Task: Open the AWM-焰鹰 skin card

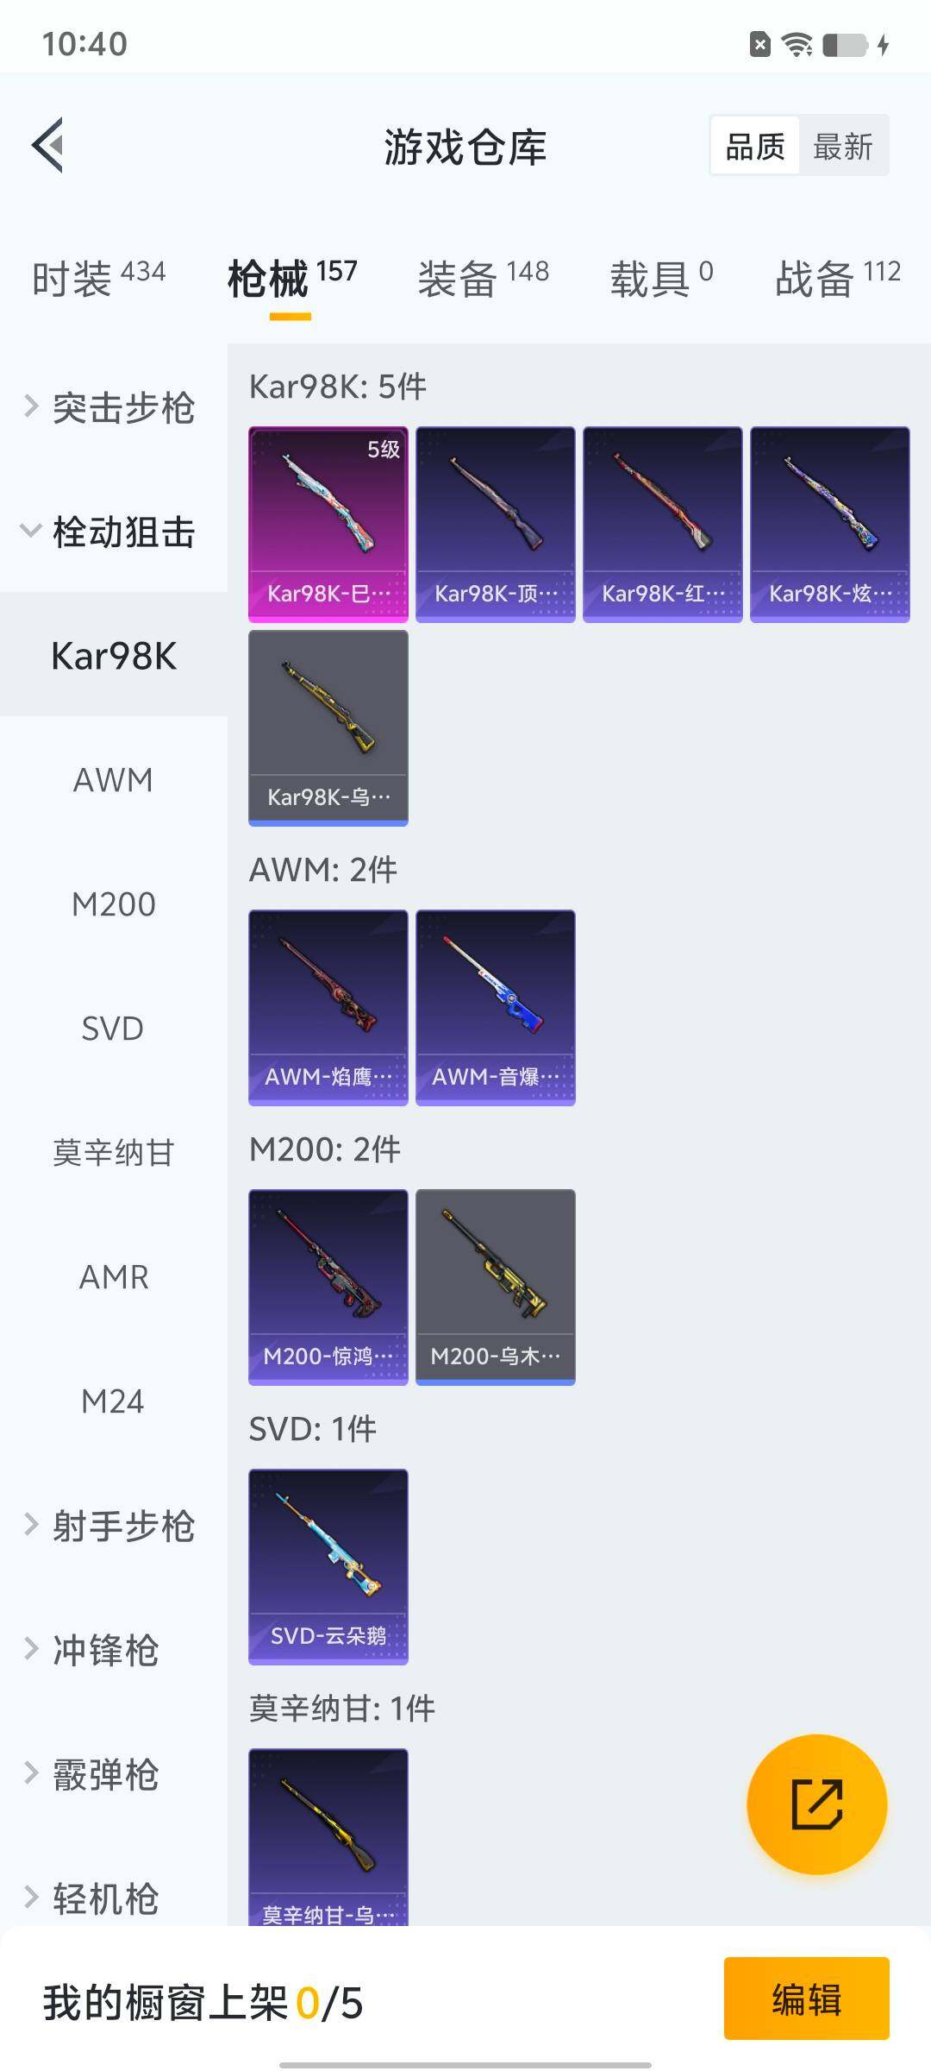Action: point(328,1007)
